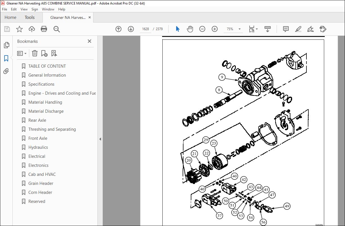Open the bookmarks options menu dropdown

[22, 53]
